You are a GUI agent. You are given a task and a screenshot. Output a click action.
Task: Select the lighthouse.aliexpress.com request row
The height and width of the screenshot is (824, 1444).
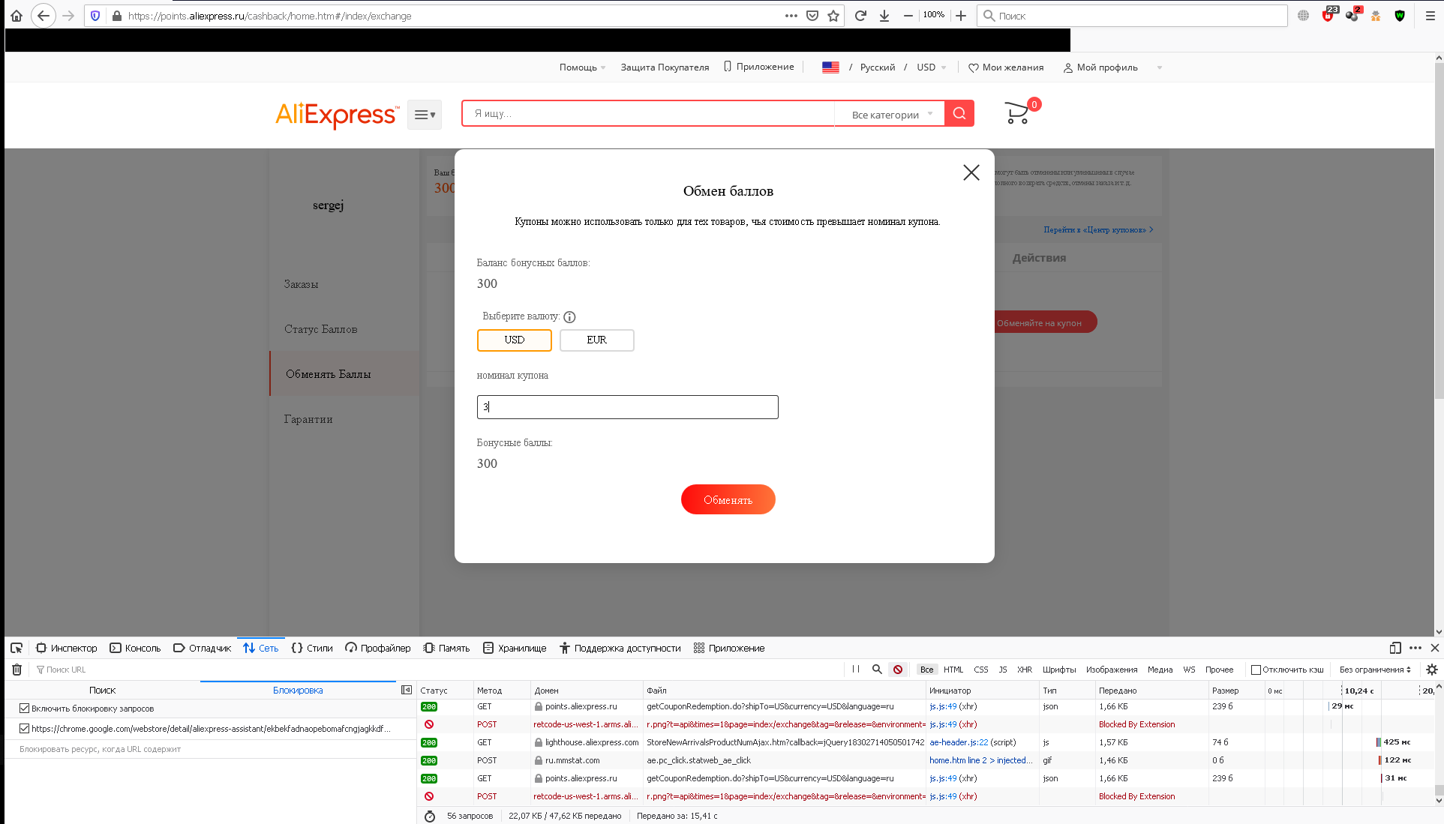point(926,742)
